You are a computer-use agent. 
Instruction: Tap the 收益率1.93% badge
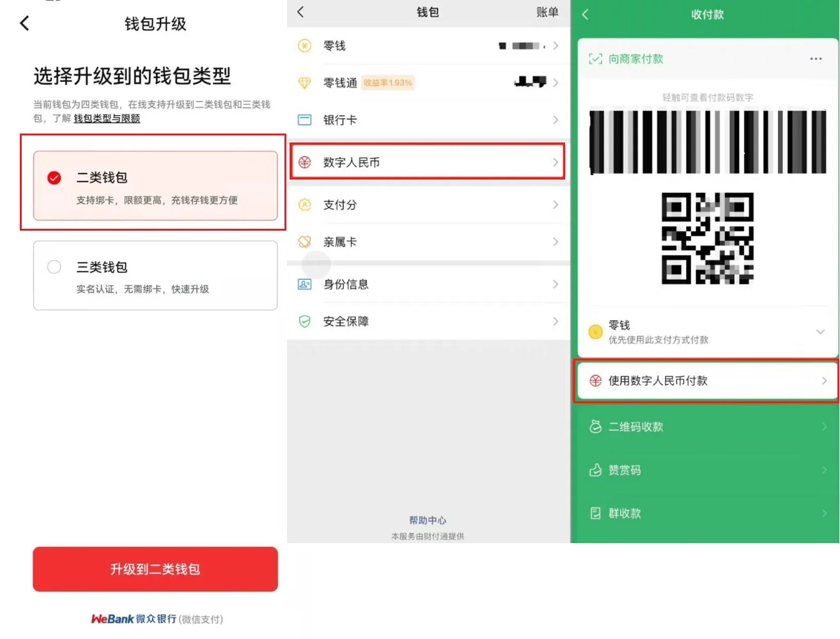click(x=388, y=82)
